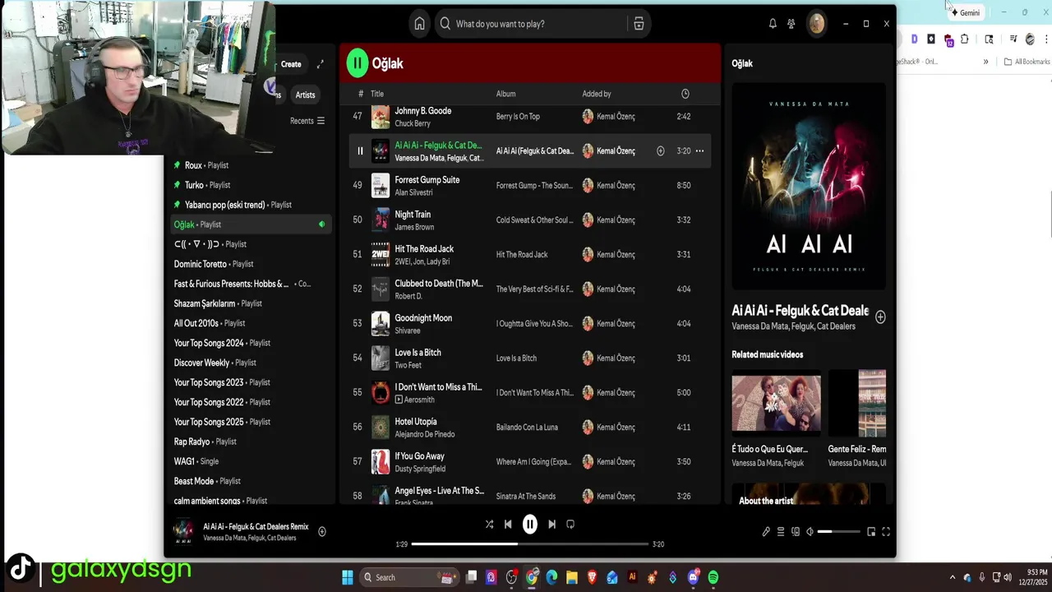
Task: Open Windows Start menu
Action: (348, 577)
